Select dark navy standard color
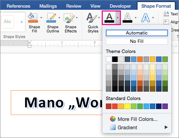Screen dimensions: 179x138 159,106
